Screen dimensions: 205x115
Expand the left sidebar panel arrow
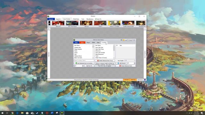(x=49, y=29)
